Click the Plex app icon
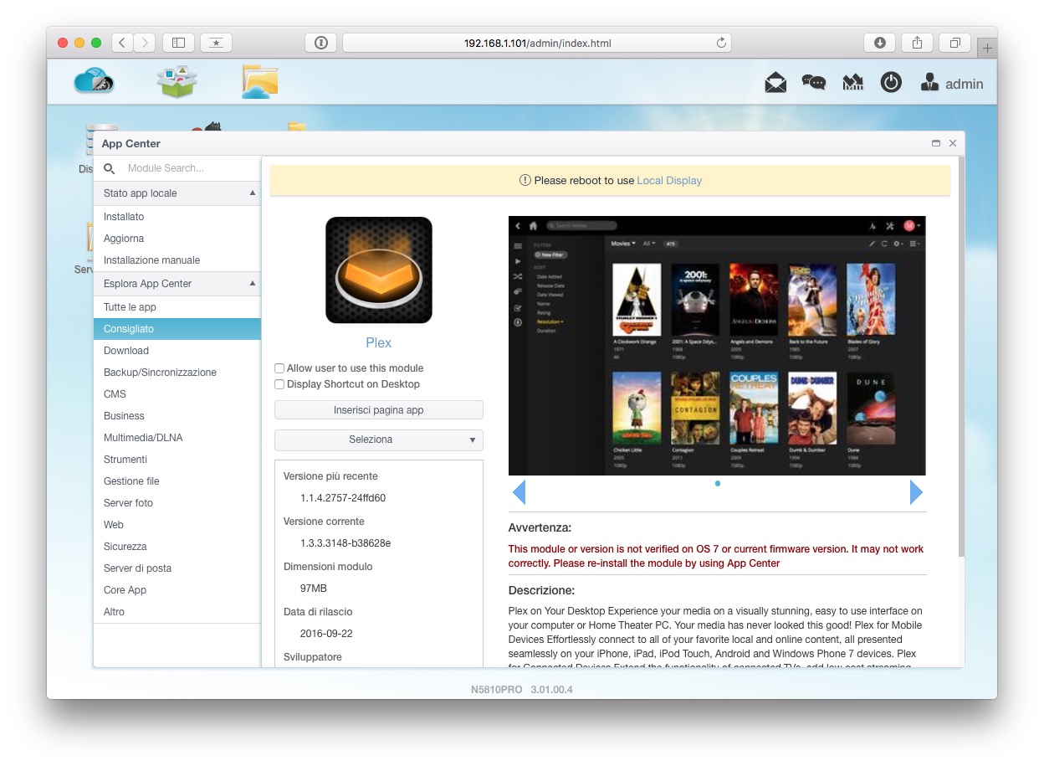Screen dimensions: 1044x766 point(379,270)
